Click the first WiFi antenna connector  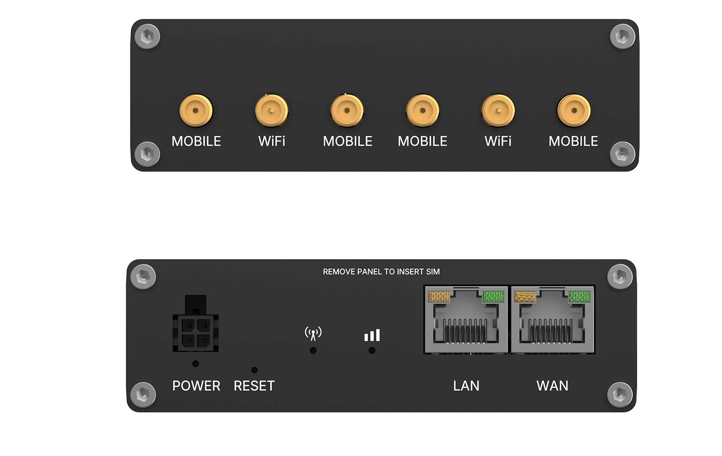tap(271, 111)
